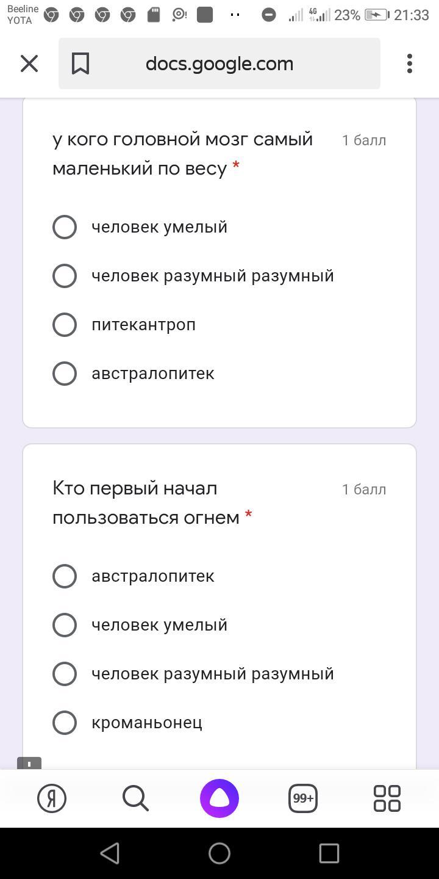Pick the 'кроманьонец' radio option
This screenshot has height=879, width=439.
(65, 723)
